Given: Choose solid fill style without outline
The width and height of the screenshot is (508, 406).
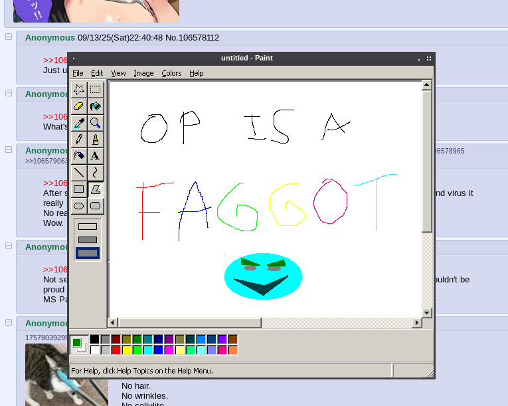Looking at the screenshot, I should point(88,253).
